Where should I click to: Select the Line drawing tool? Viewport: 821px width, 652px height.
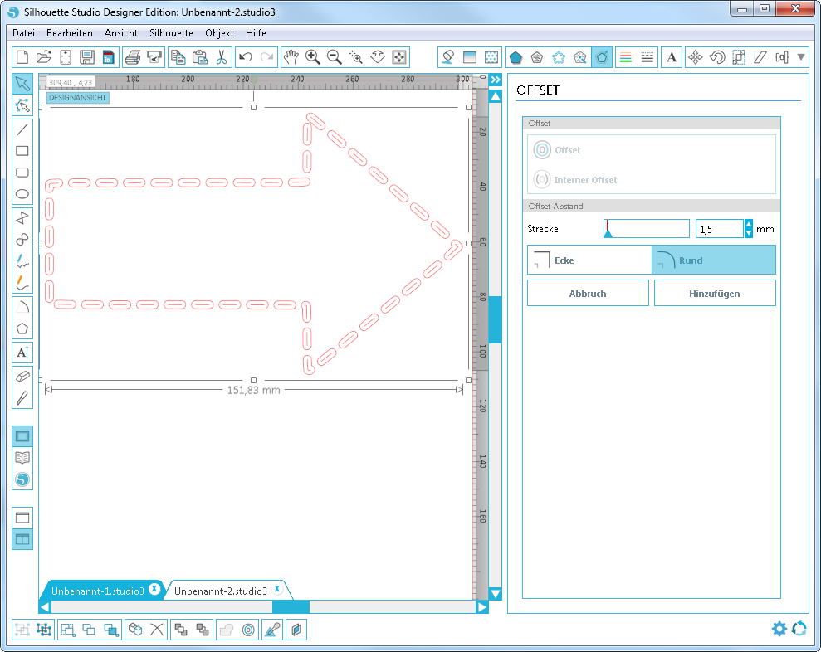click(22, 129)
